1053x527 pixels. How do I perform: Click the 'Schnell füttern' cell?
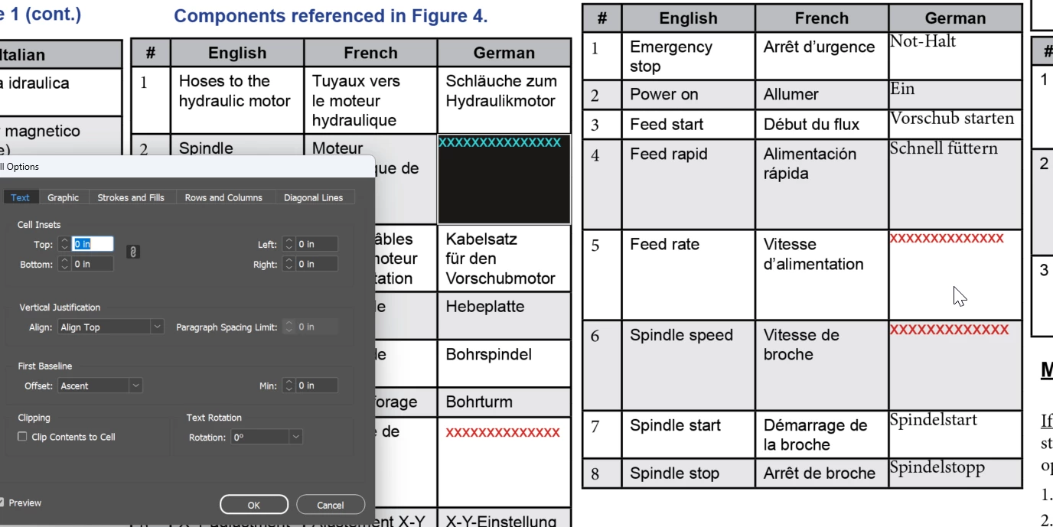point(955,184)
